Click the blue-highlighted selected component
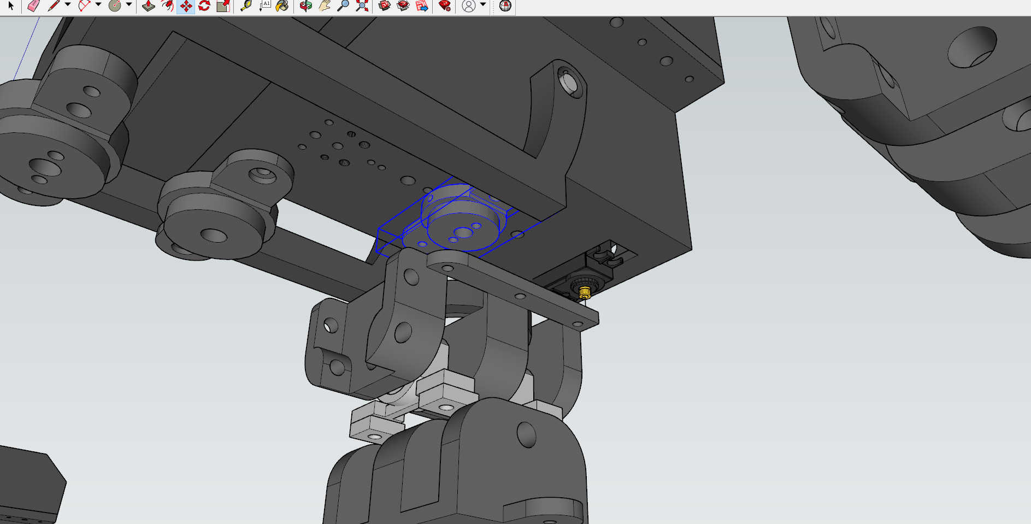This screenshot has width=1031, height=524. [x=463, y=219]
